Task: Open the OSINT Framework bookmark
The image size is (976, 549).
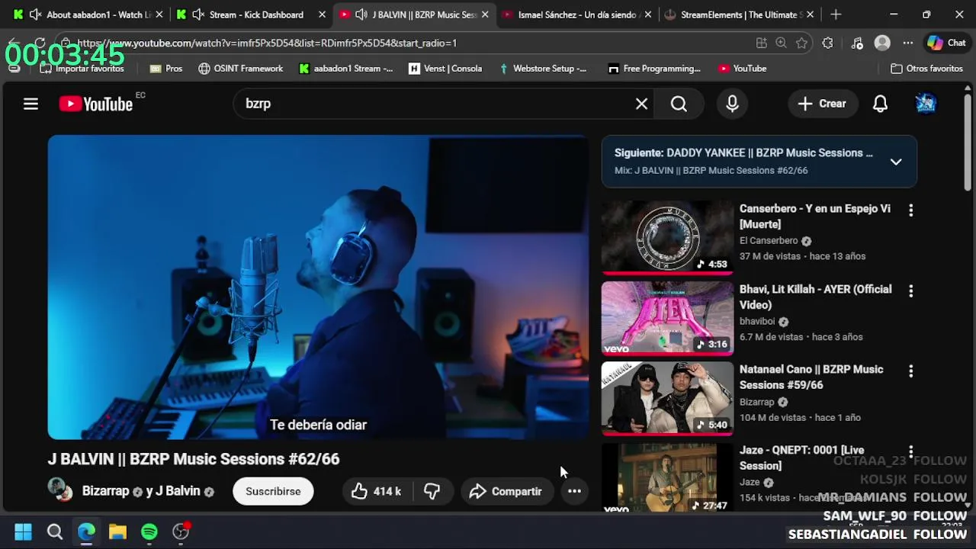Action: pyautogui.click(x=240, y=69)
